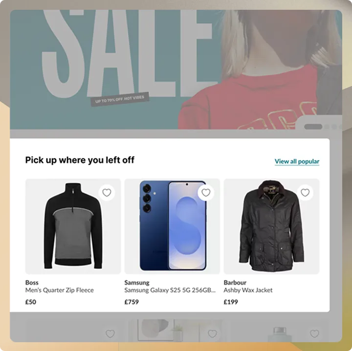The height and width of the screenshot is (351, 352).
Task: Click the Boss brand name
Action: pos(32,283)
